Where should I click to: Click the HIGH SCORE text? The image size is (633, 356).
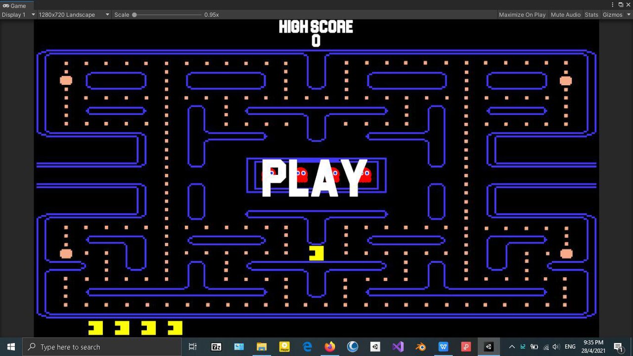pos(316,26)
